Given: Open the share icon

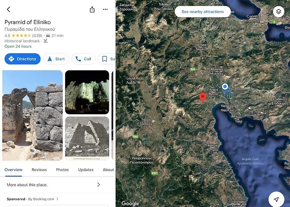Looking at the screenshot, I should [92, 10].
